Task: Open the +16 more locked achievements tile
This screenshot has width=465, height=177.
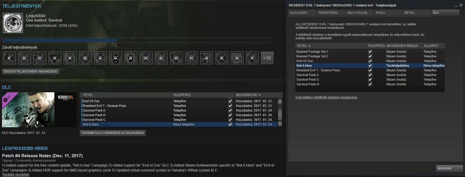Action: [267, 58]
